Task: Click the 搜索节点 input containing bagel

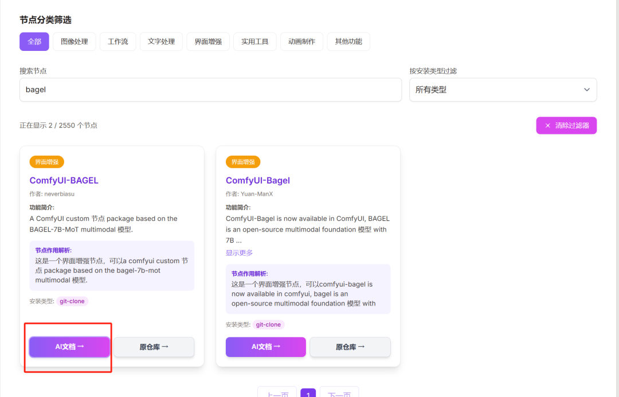Action: 210,90
